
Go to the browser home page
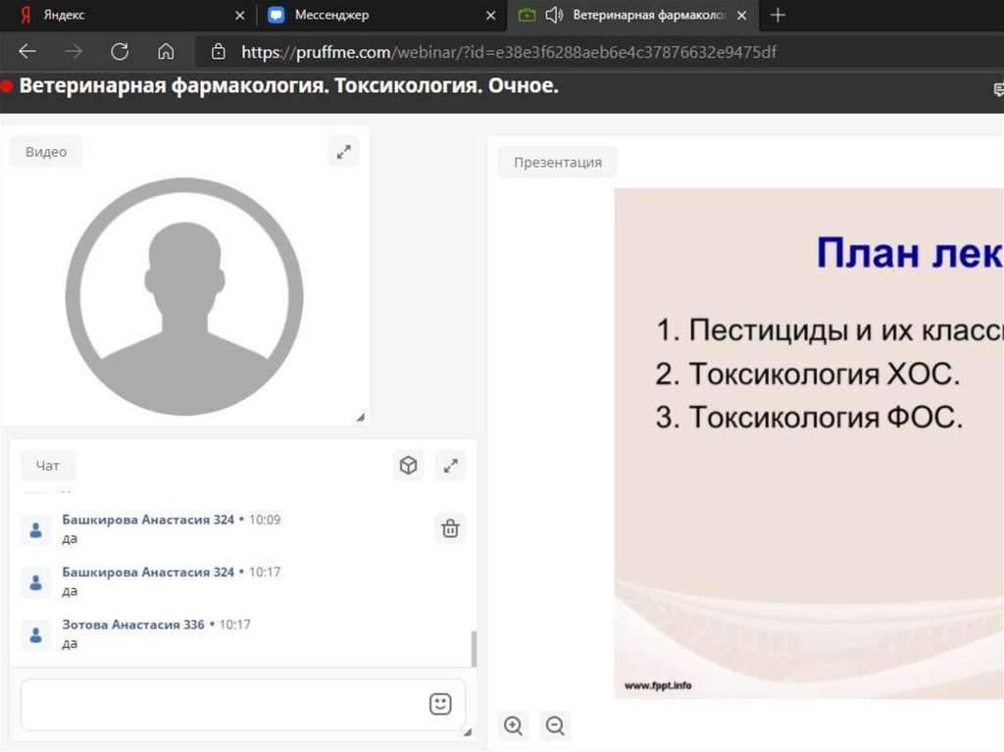[166, 51]
